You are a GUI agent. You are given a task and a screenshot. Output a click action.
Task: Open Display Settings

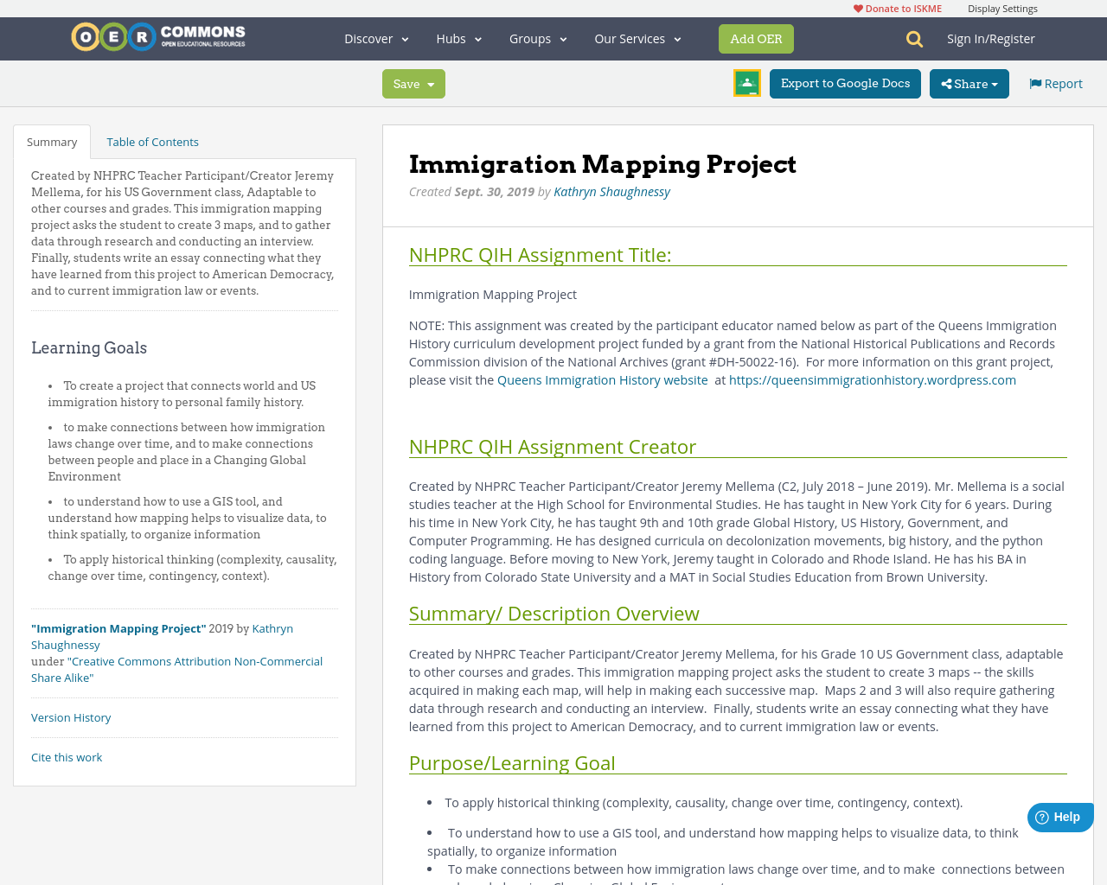click(1002, 7)
